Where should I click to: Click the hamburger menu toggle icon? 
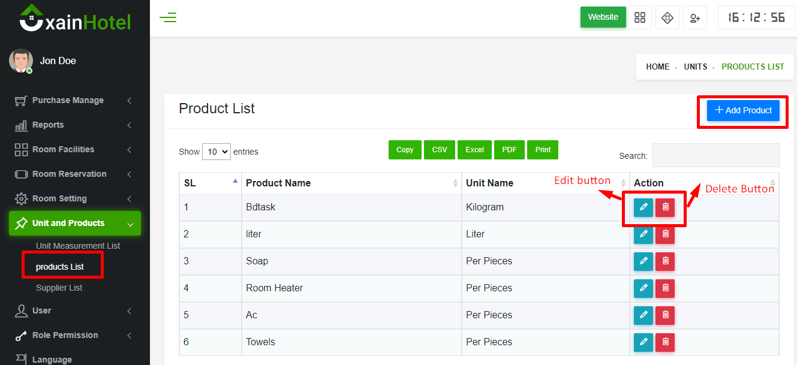(x=168, y=17)
